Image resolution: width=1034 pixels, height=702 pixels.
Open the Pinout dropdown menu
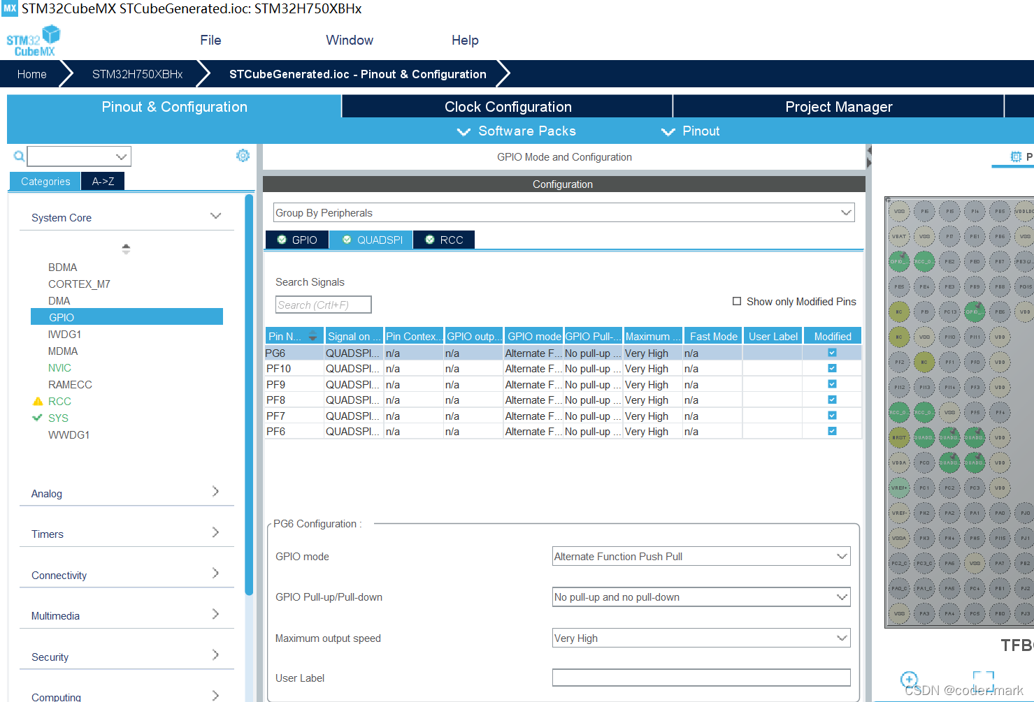click(x=691, y=131)
